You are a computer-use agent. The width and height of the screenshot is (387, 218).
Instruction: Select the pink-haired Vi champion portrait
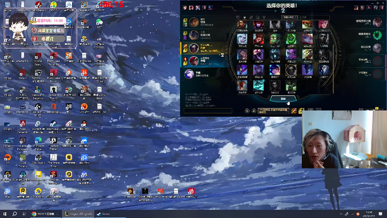pos(324,25)
